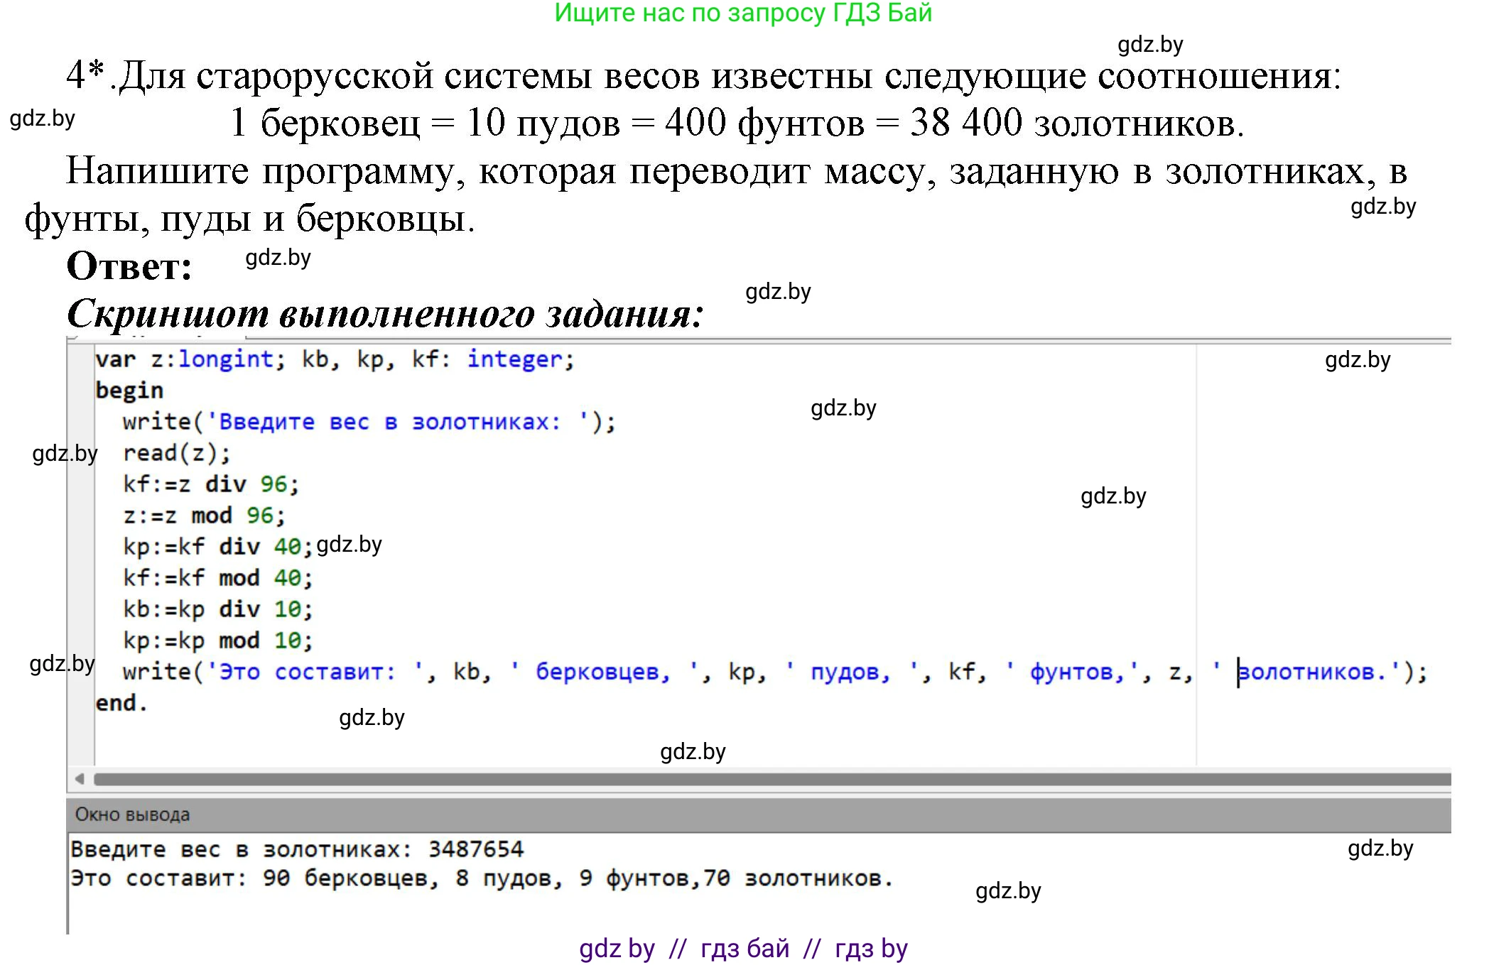Open the gdz.by link in the header
Viewport: 1489px width, 965px height.
click(1151, 45)
